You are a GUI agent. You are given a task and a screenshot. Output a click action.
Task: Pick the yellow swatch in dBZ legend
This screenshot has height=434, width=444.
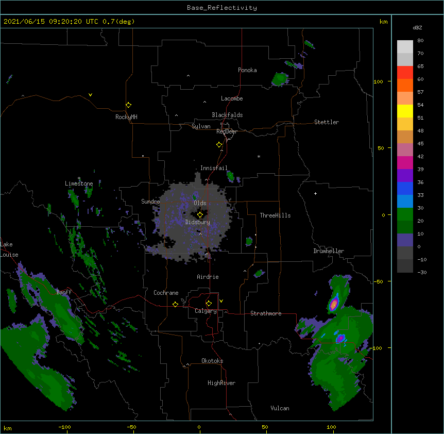[x=405, y=111]
